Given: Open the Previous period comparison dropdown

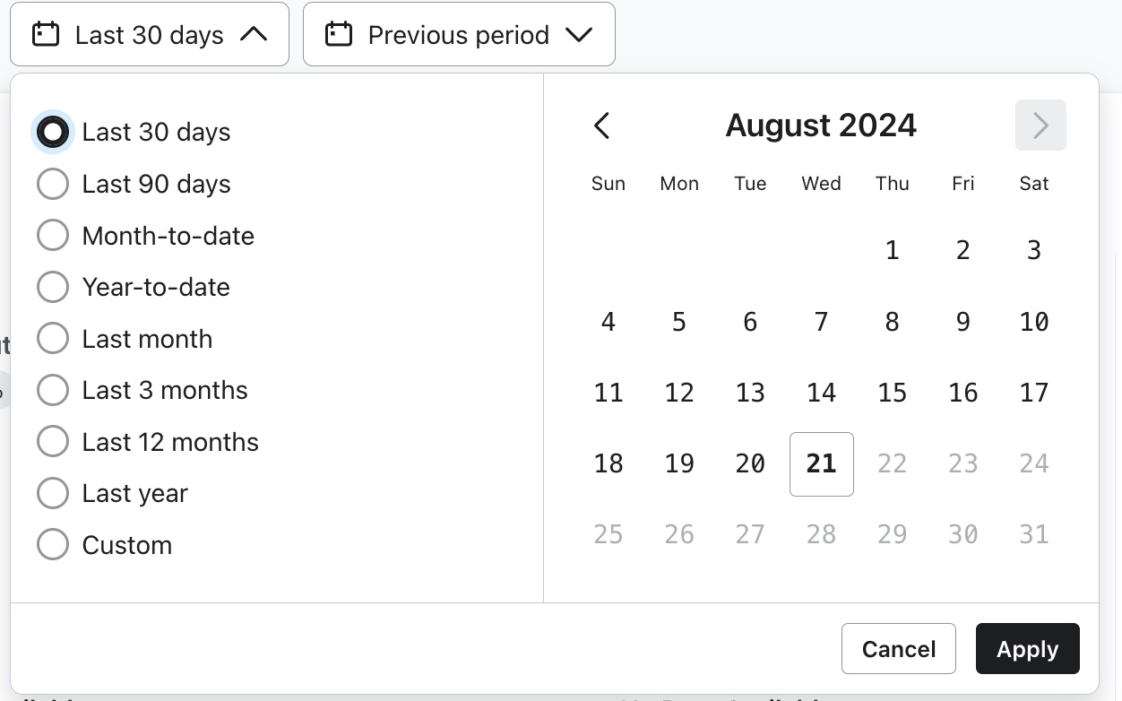Looking at the screenshot, I should pyautogui.click(x=459, y=35).
